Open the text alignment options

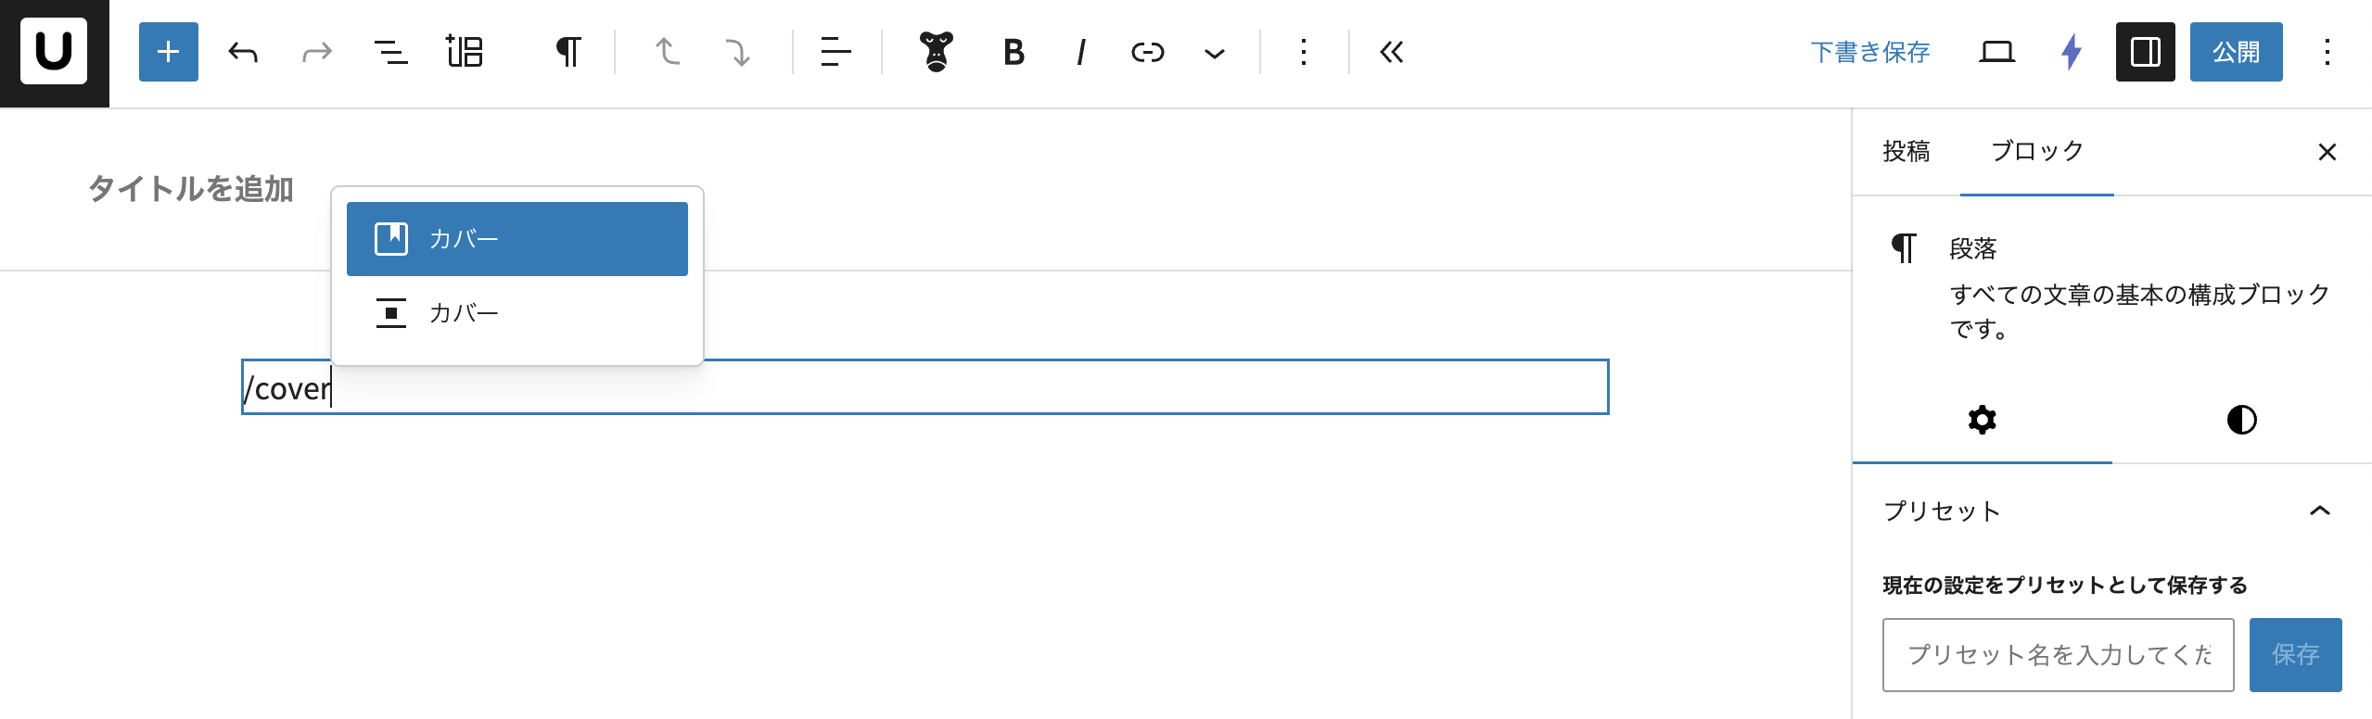coord(835,52)
